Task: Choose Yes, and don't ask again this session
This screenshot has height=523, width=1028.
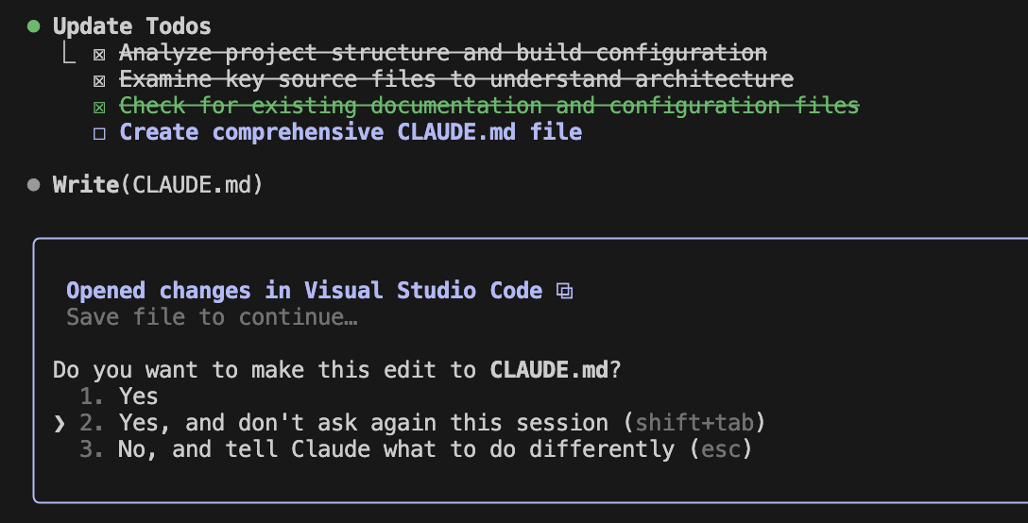Action: pyautogui.click(x=376, y=423)
